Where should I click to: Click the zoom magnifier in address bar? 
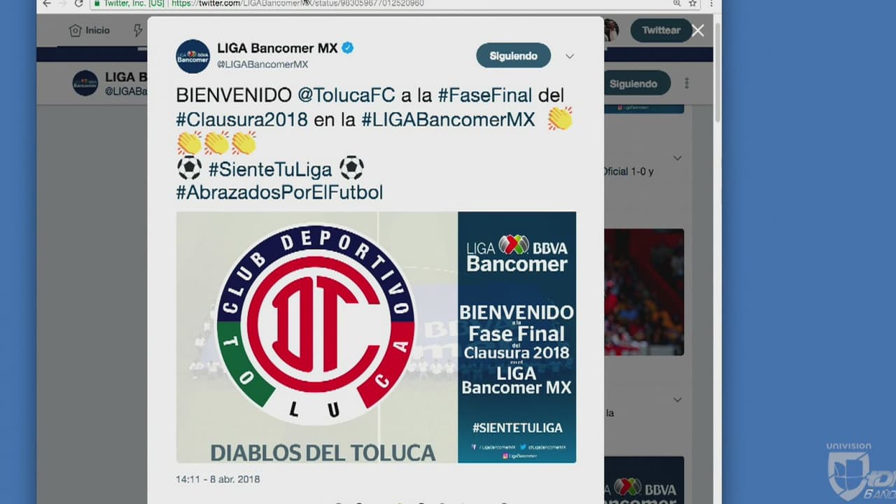pyautogui.click(x=677, y=3)
